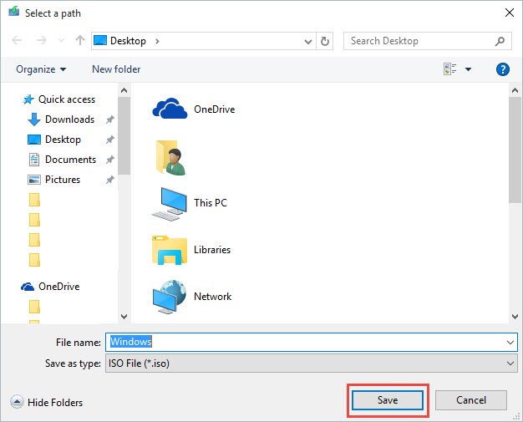This screenshot has width=523, height=422.
Task: Open the view options dropdown arrow
Action: [469, 69]
